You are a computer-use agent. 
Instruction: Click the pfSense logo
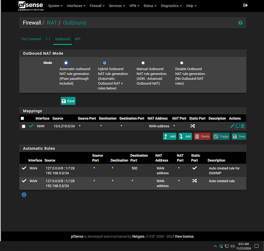coord(31,6)
